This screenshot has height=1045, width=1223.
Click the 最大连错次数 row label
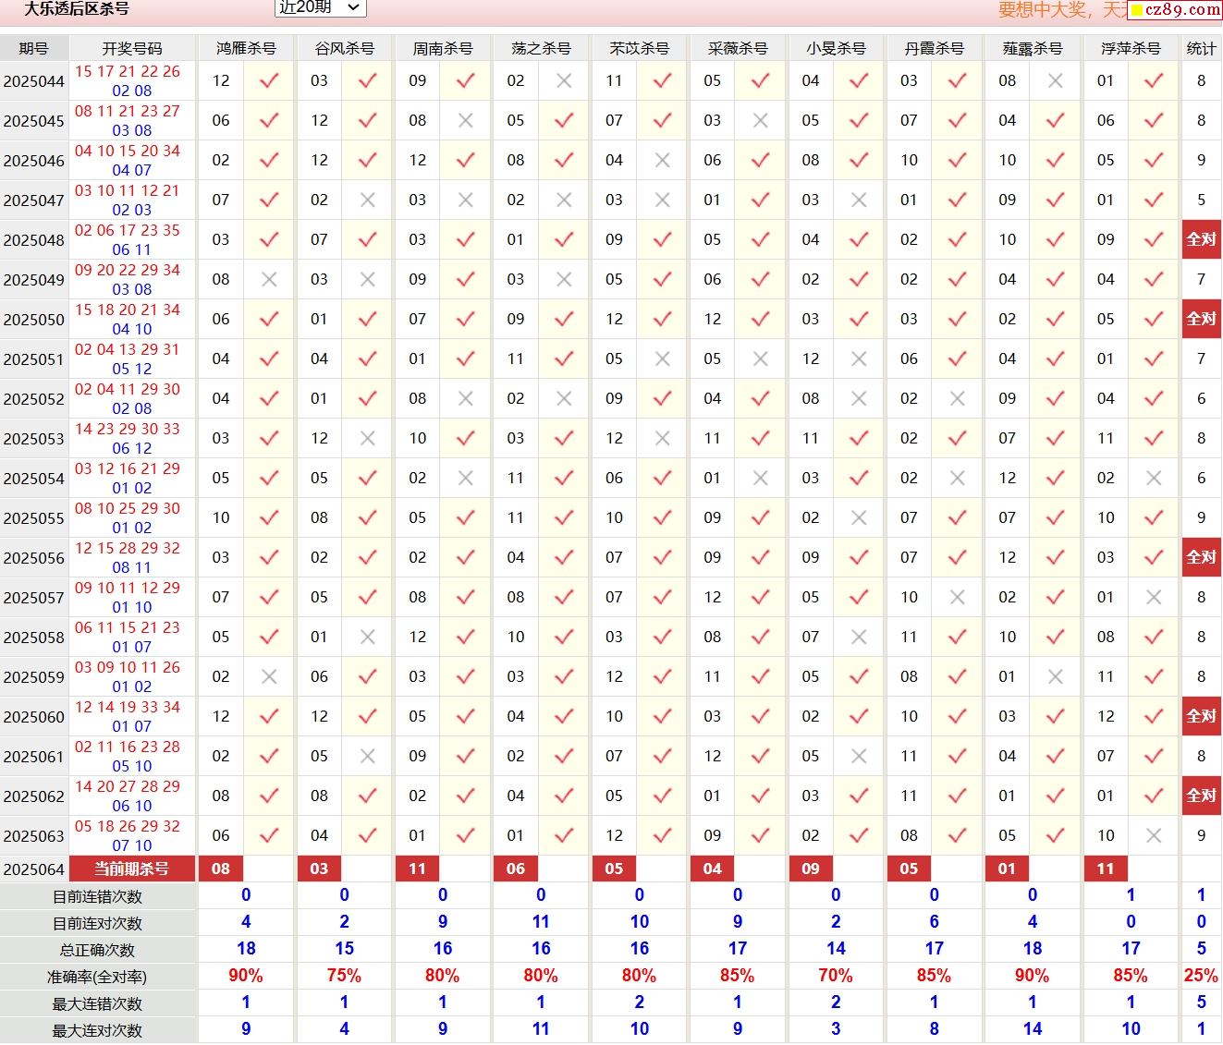(97, 1004)
